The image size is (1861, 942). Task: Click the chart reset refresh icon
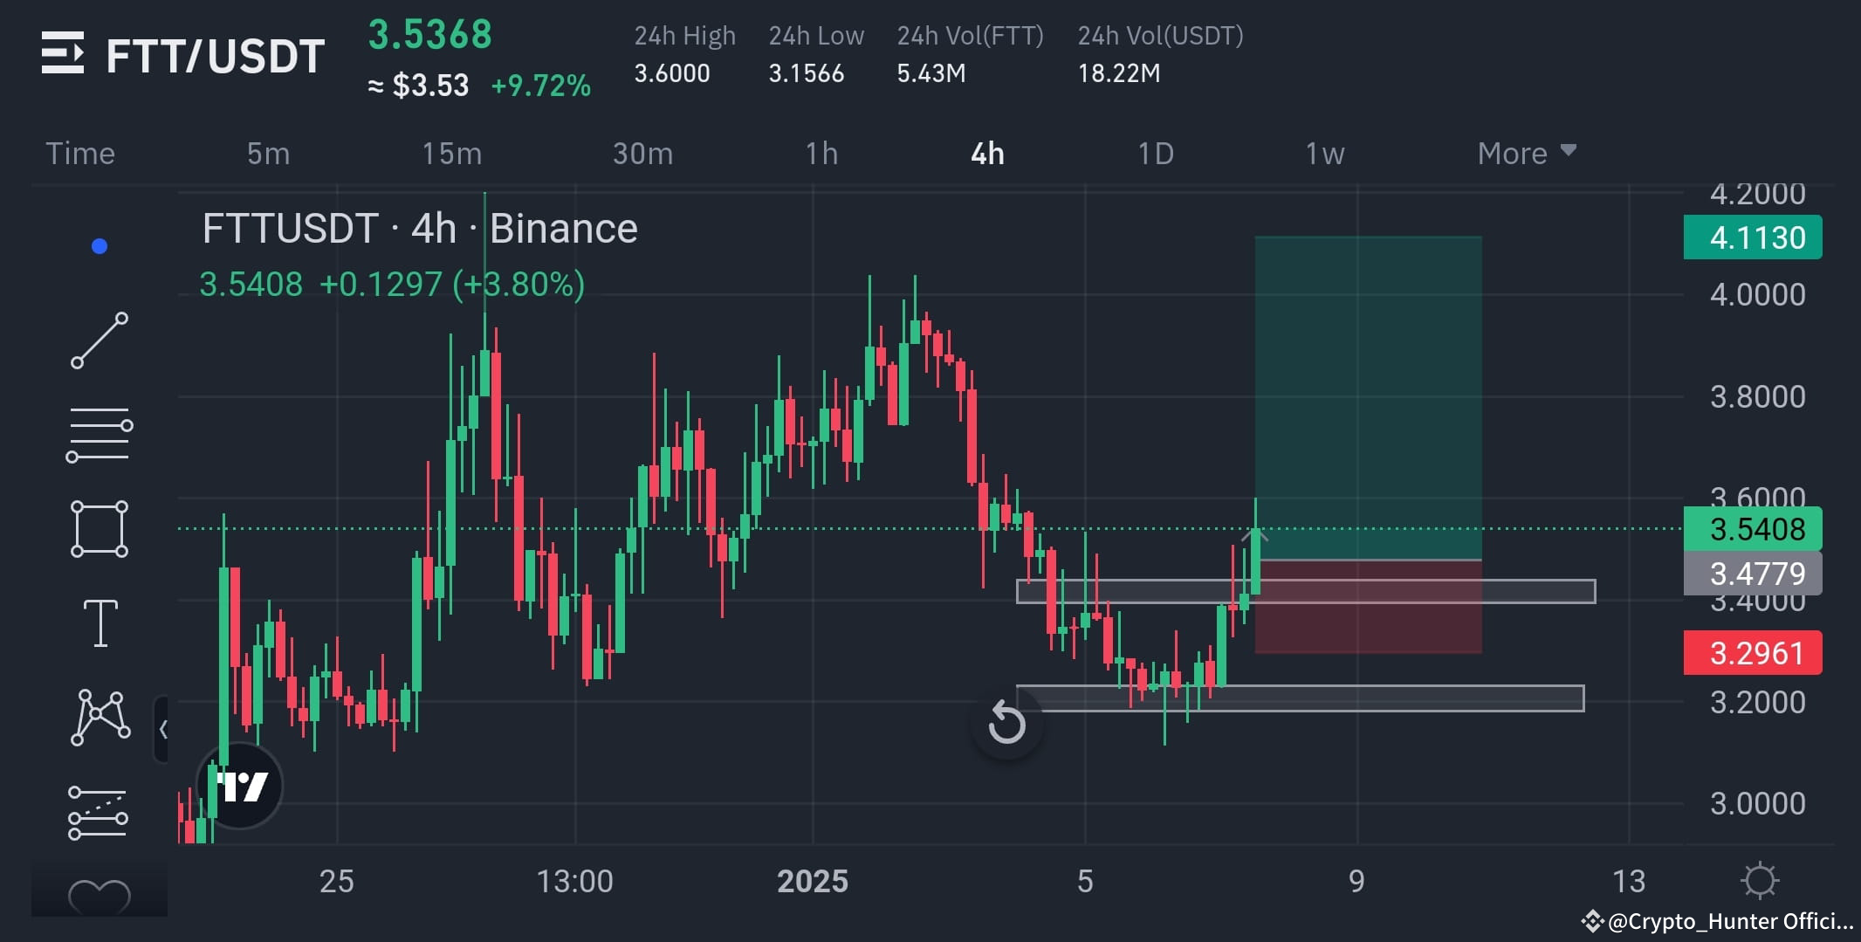click(1006, 722)
